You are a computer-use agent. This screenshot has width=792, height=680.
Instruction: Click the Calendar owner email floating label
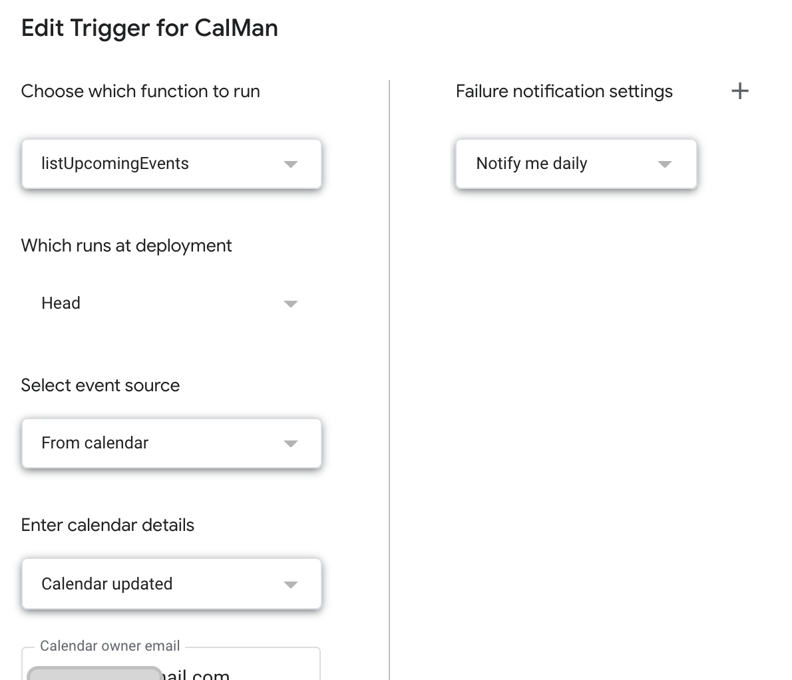click(x=110, y=646)
